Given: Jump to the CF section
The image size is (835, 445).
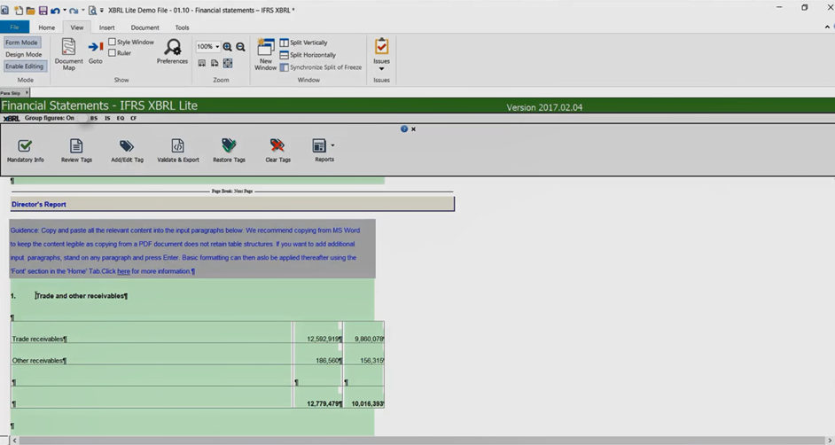Looking at the screenshot, I should 134,118.
